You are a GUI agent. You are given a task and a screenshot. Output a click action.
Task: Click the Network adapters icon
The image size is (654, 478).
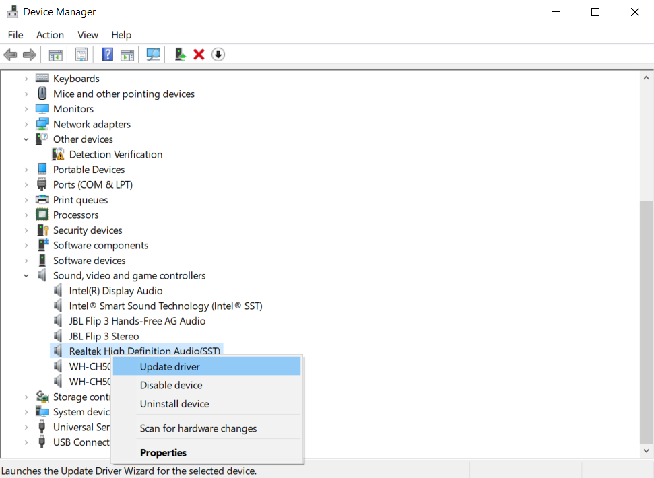(42, 124)
